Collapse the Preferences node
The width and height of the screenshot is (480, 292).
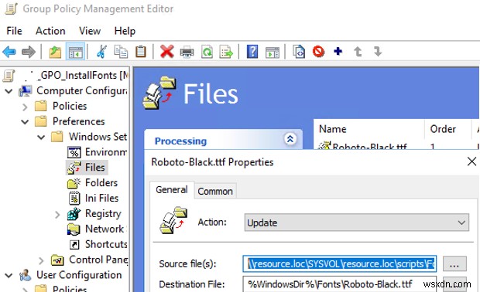click(x=25, y=122)
